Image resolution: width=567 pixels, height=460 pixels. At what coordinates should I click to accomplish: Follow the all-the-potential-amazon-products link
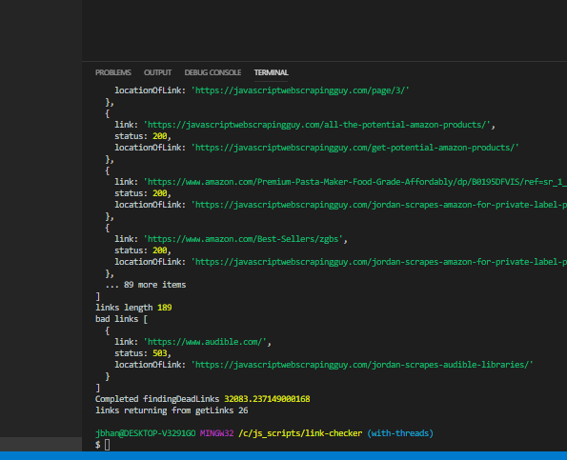pos(319,125)
